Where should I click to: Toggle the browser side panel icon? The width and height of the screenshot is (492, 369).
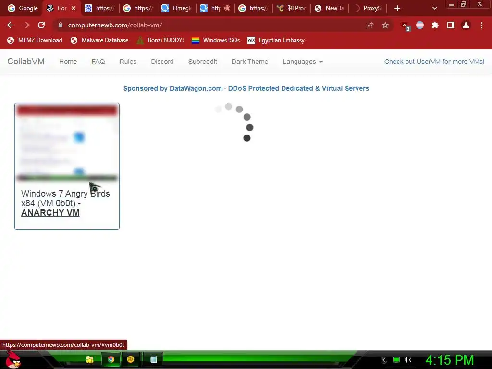click(x=451, y=25)
